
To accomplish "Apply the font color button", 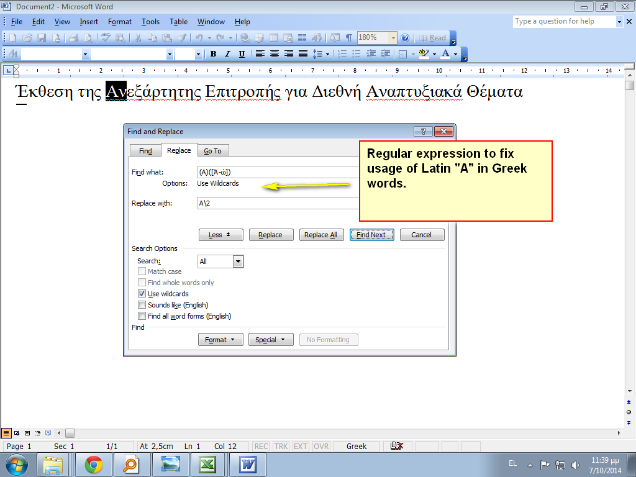I will point(445,54).
